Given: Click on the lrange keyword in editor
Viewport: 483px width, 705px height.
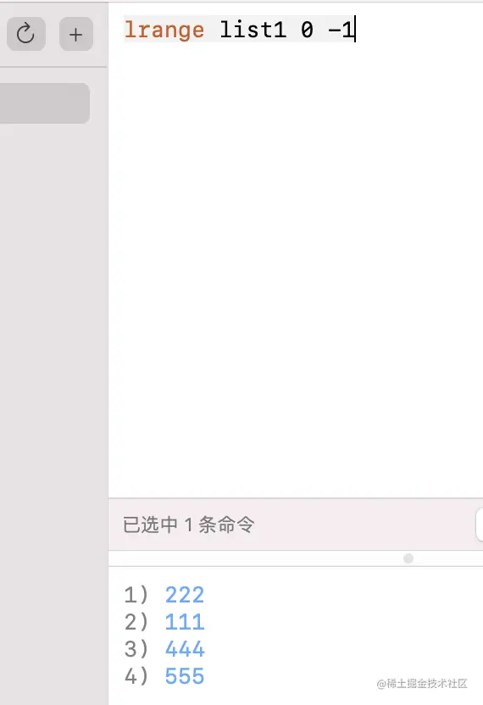Looking at the screenshot, I should point(164,30).
